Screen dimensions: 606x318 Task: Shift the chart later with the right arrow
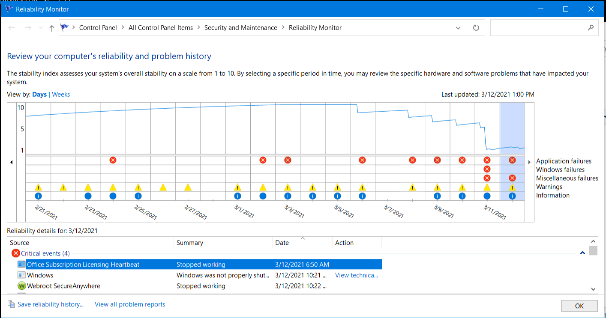pos(530,162)
